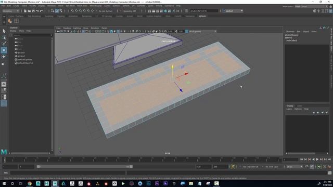Click the Undo arrow icon

[x=37, y=11]
